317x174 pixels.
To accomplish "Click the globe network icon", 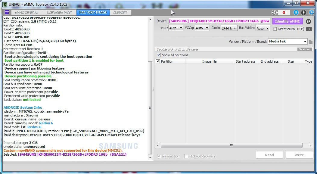I will 274,13.
